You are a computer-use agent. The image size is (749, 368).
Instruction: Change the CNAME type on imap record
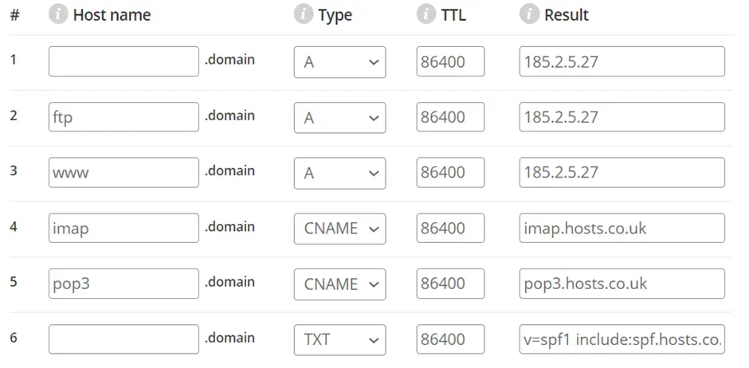(x=339, y=228)
